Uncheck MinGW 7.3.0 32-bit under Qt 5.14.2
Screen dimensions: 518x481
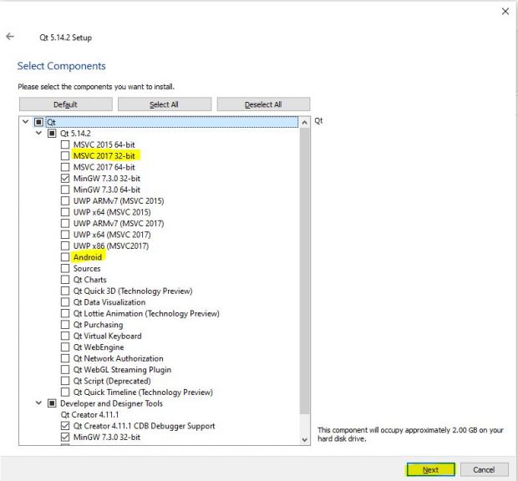[x=65, y=178]
